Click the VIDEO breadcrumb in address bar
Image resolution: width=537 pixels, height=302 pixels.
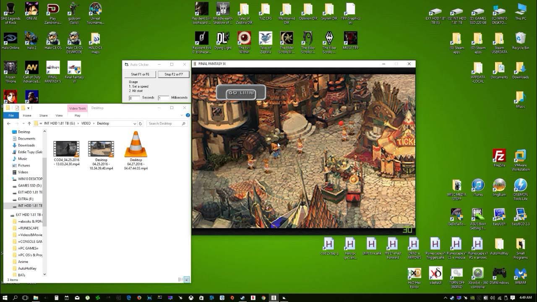pos(86,123)
